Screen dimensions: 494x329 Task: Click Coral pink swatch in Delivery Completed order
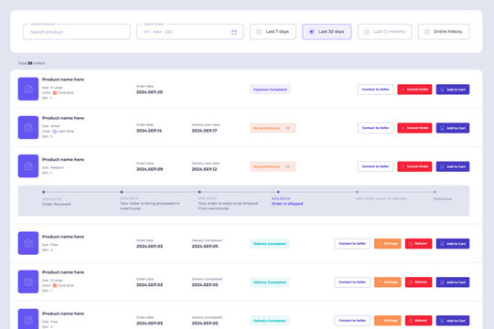(x=55, y=285)
